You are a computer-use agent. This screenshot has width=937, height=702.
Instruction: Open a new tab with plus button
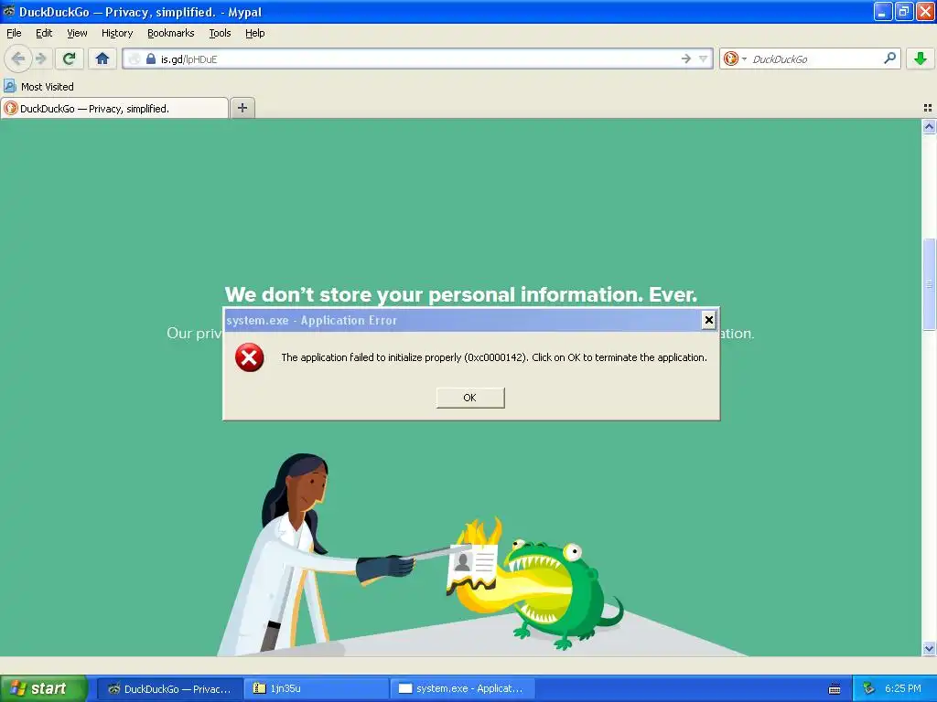coord(242,108)
